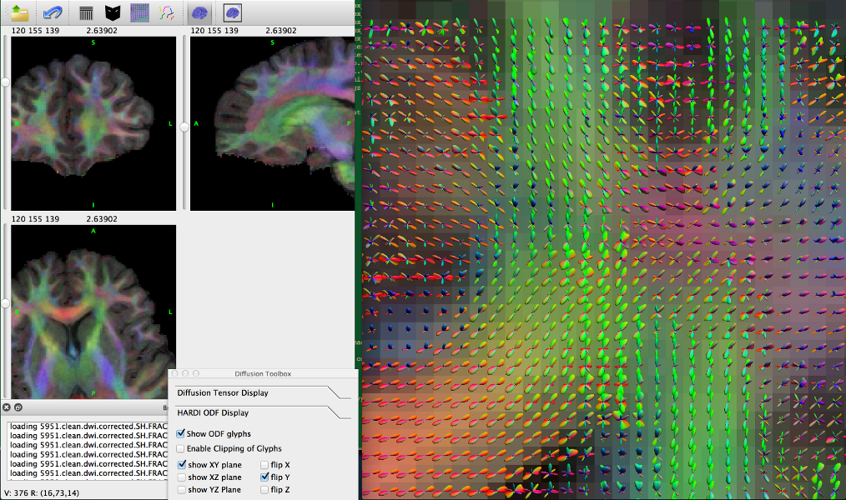Turn on show XZ plane

click(x=182, y=477)
